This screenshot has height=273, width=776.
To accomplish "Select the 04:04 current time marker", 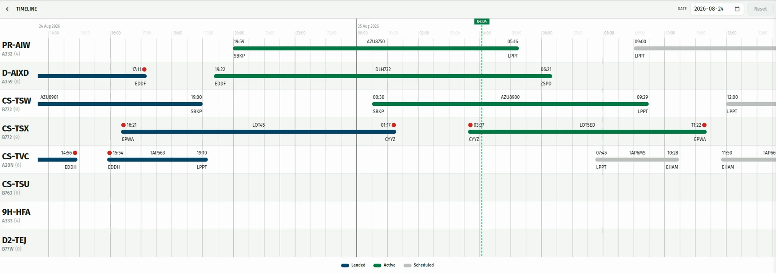I will [x=482, y=21].
